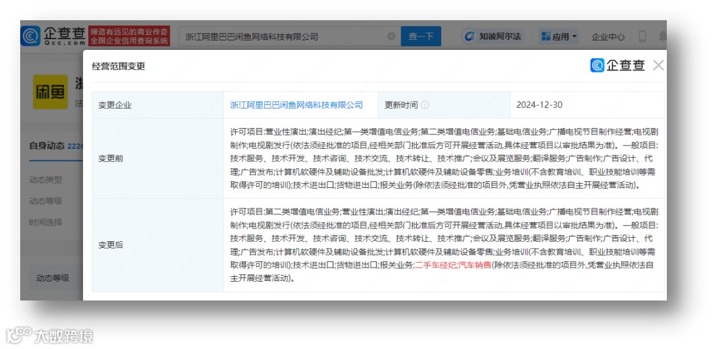Click the 2024-12-30 update date
The width and height of the screenshot is (716, 349).
pyautogui.click(x=540, y=105)
